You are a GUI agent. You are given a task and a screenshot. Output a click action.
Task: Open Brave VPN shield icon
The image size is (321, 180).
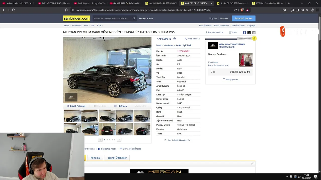click(312, 10)
